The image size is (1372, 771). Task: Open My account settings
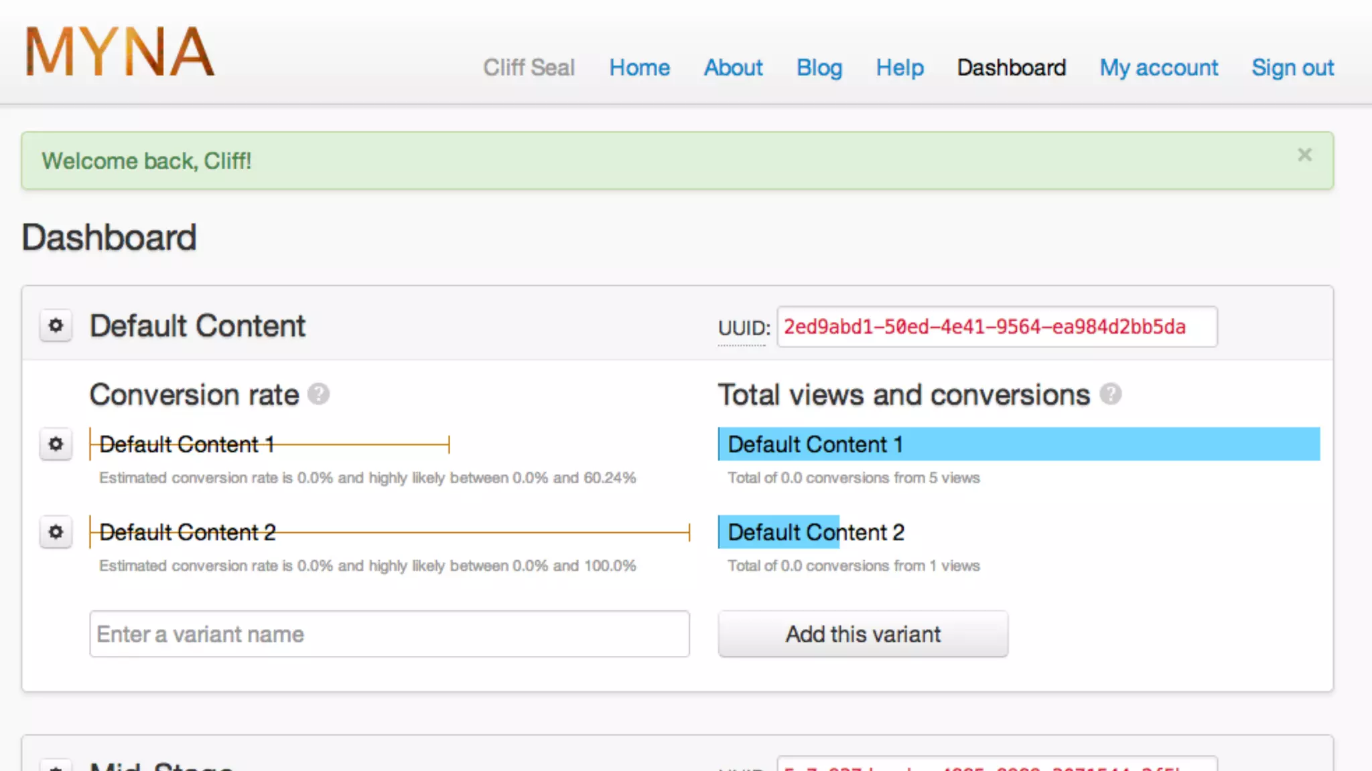pos(1158,68)
